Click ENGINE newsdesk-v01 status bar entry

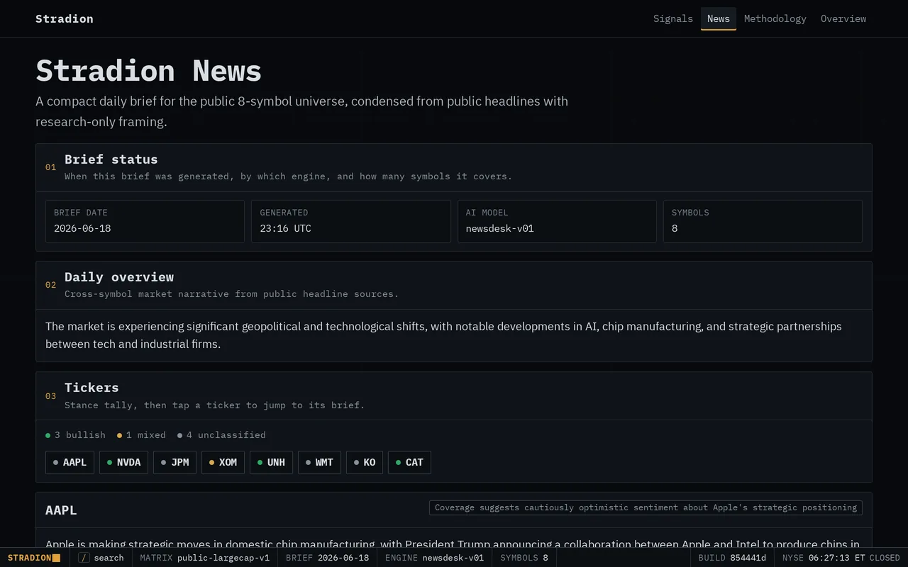[434, 558]
